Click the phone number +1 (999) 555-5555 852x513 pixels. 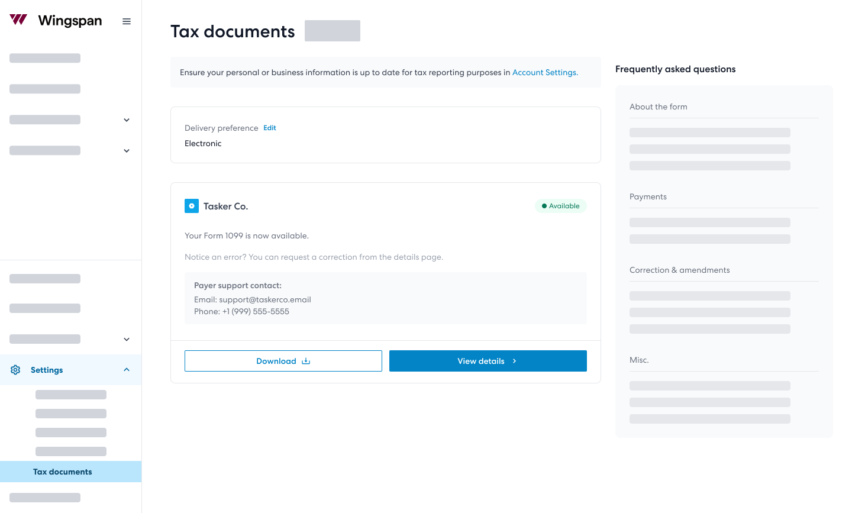pyautogui.click(x=256, y=311)
